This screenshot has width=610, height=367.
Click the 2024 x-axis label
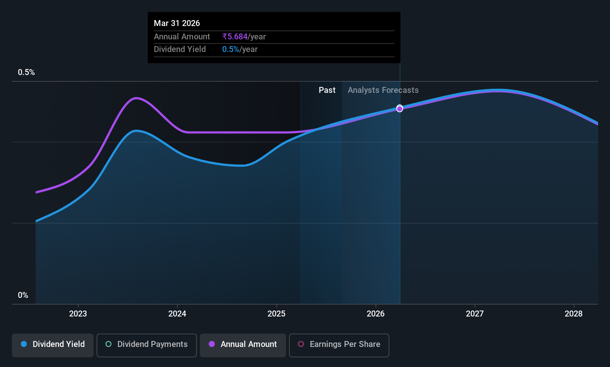pyautogui.click(x=177, y=314)
